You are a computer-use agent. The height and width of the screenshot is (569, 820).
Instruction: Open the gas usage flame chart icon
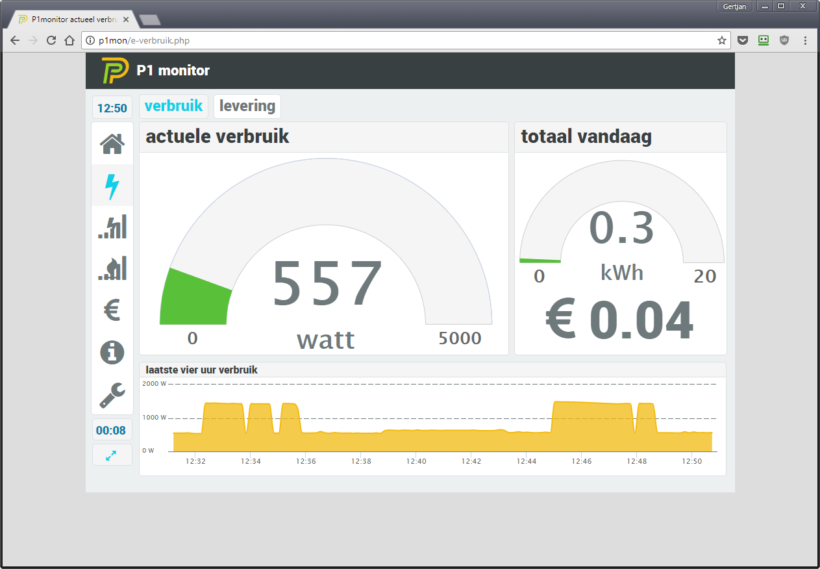click(112, 268)
